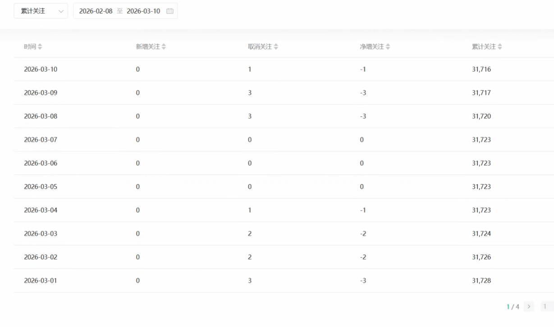
Task: Click the 净增关注 column header label
Action: point(371,47)
